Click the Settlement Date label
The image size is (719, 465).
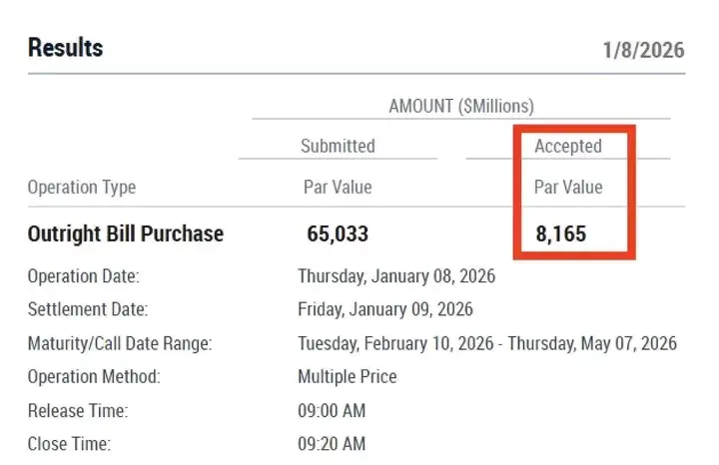click(x=88, y=310)
